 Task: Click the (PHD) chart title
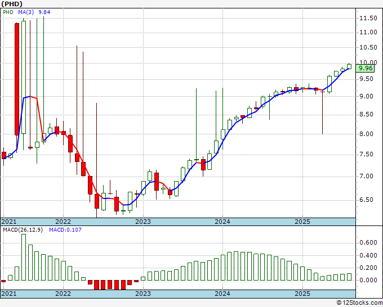coord(12,4)
